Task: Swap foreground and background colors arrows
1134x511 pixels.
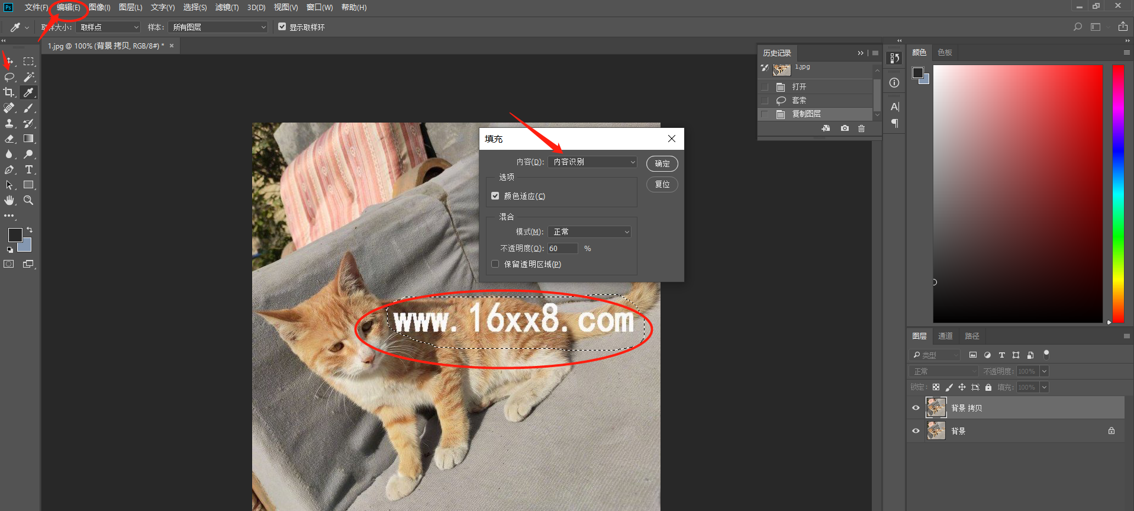Action: pos(30,230)
